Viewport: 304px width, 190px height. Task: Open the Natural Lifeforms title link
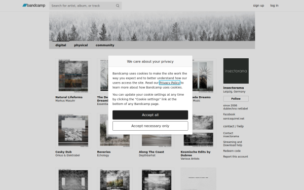[x=69, y=97]
